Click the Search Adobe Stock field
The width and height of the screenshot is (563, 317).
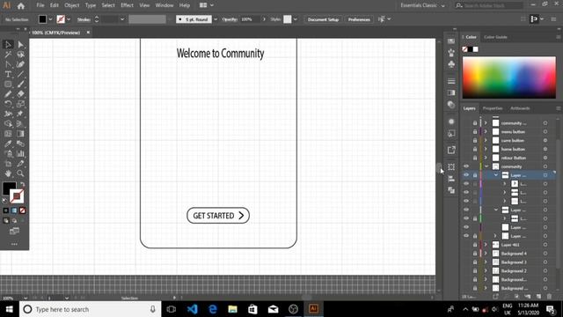point(489,5)
